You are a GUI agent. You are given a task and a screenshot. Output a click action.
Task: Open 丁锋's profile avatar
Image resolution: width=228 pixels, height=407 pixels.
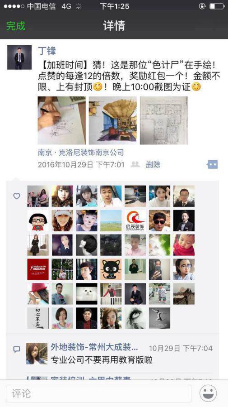[x=19, y=57]
